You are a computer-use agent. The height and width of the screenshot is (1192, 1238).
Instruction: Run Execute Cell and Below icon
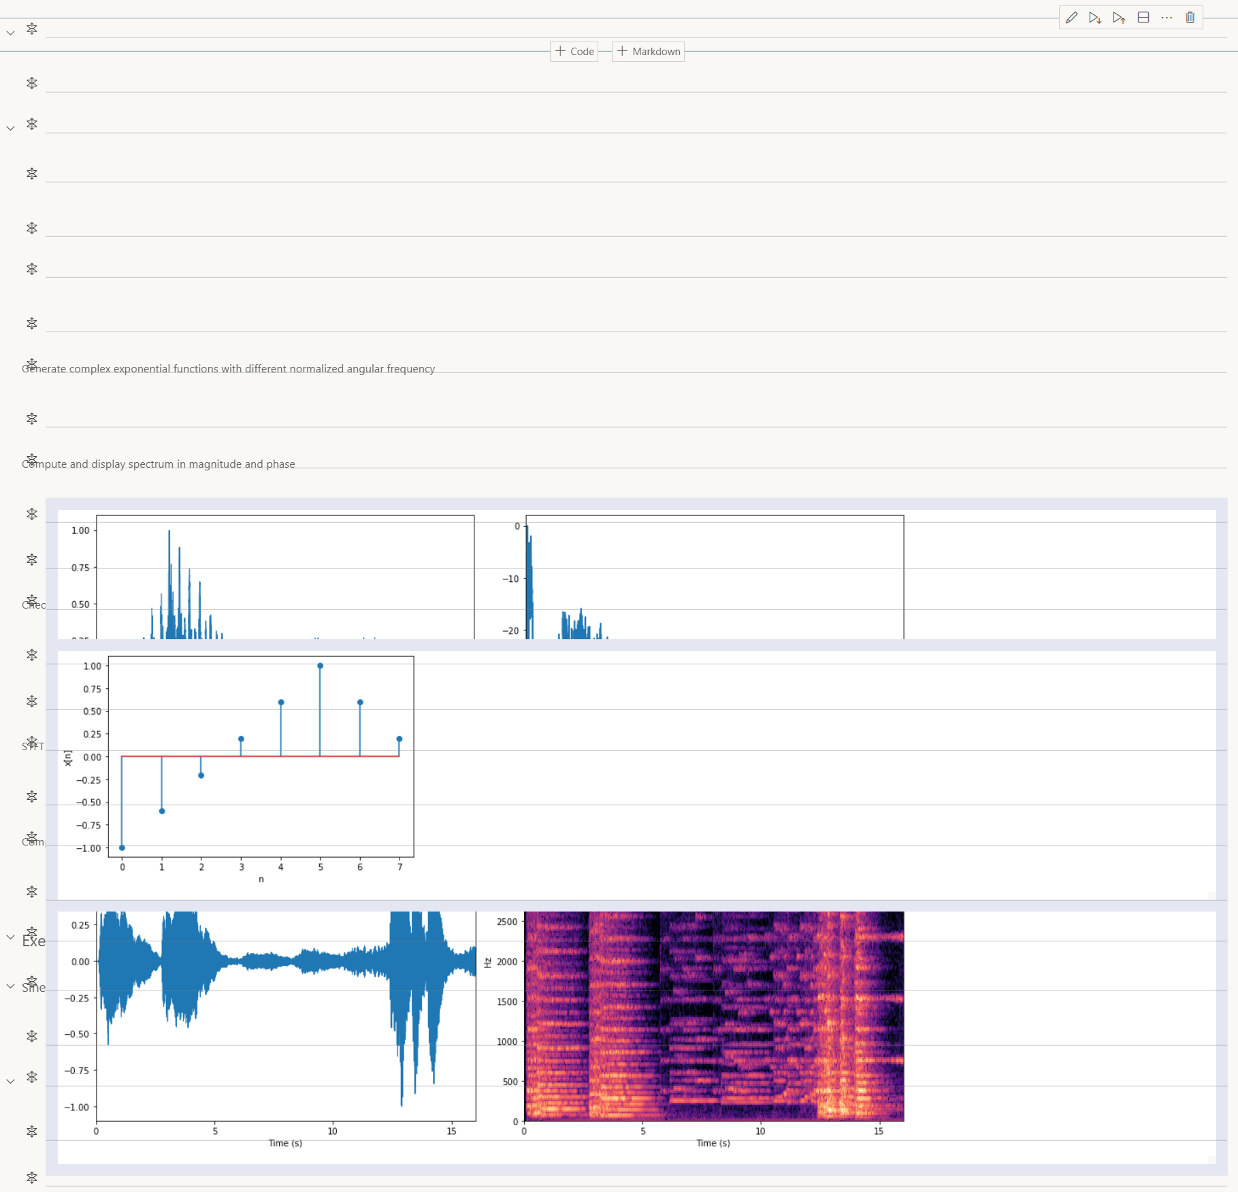pos(1095,17)
